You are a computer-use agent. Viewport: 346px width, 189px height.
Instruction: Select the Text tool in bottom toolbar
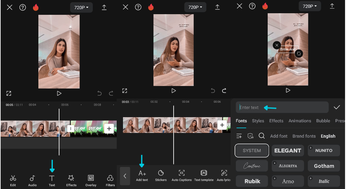[x=52, y=180]
